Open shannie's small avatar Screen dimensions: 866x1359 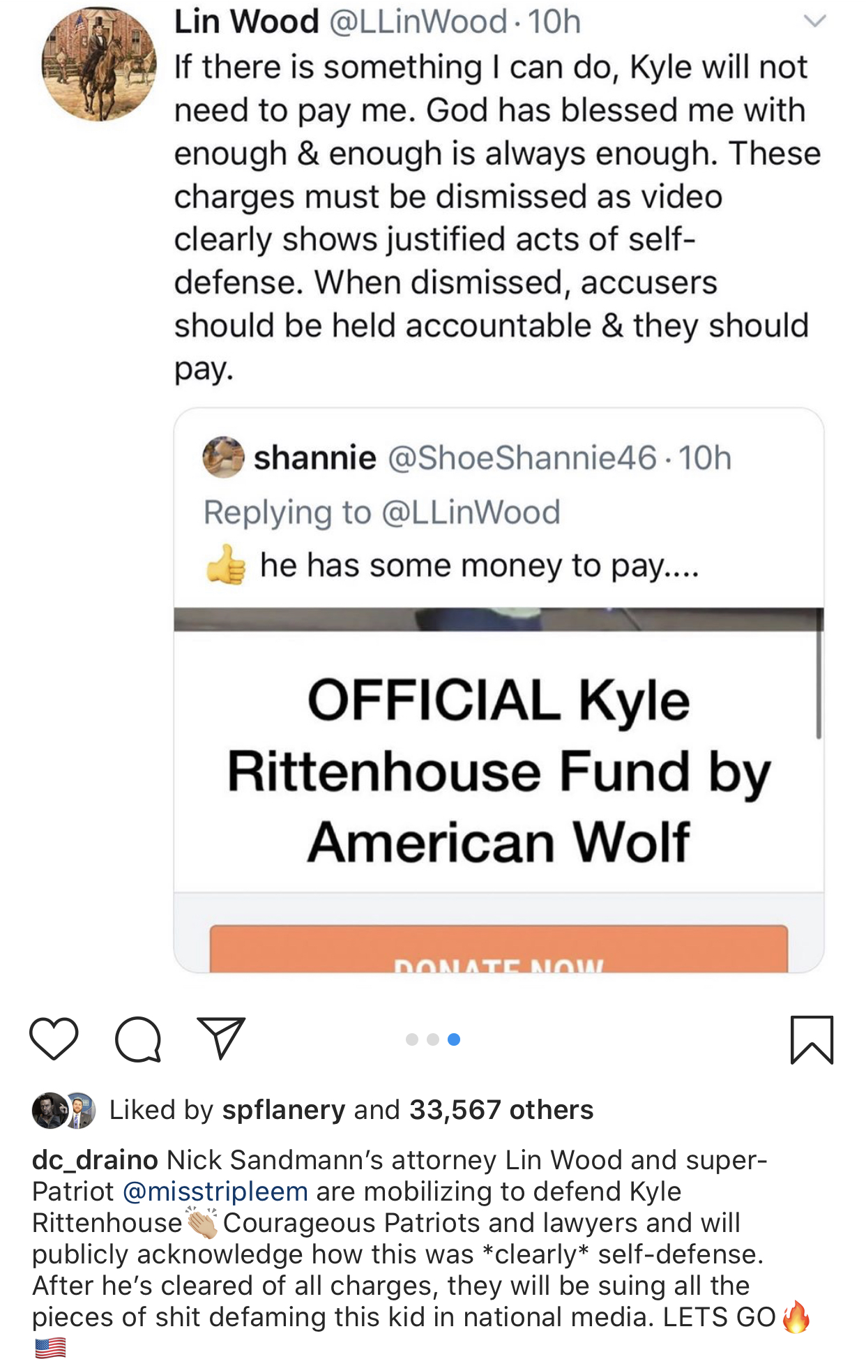[x=223, y=458]
